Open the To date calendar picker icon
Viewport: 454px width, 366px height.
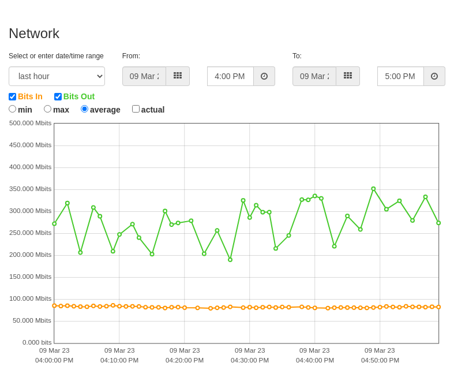click(x=348, y=76)
